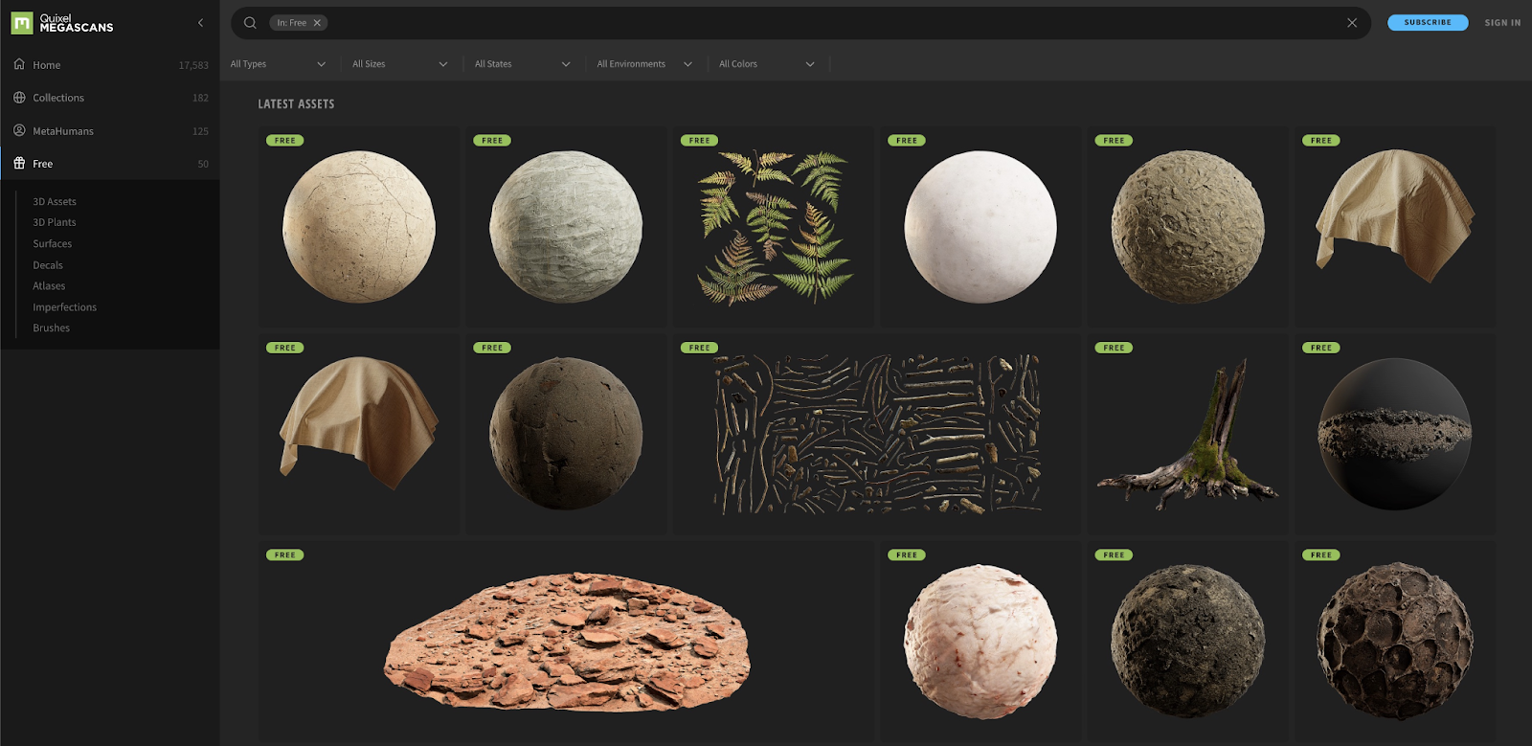Collapse the sidebar with the chevron arrow
Screen dimensions: 1532x746
pyautogui.click(x=200, y=23)
